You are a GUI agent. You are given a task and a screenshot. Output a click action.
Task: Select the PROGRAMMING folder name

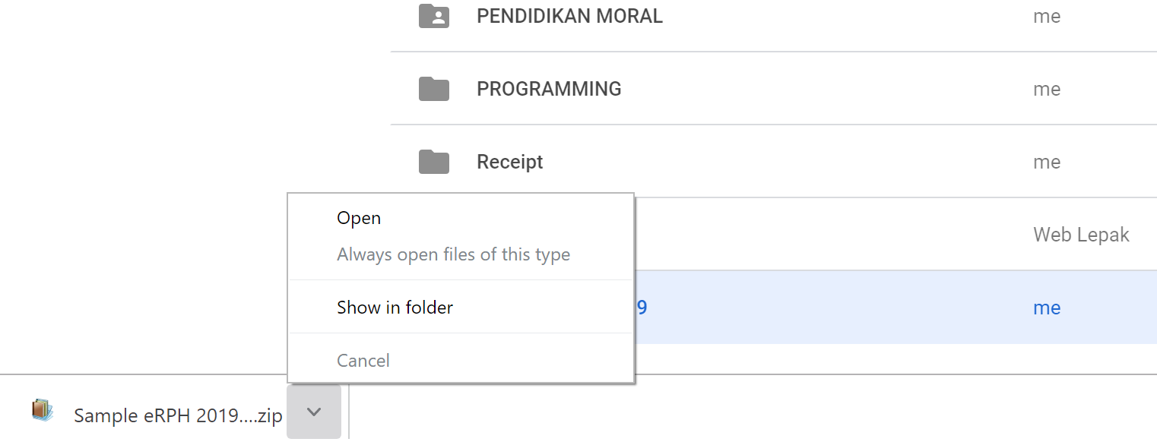click(549, 89)
